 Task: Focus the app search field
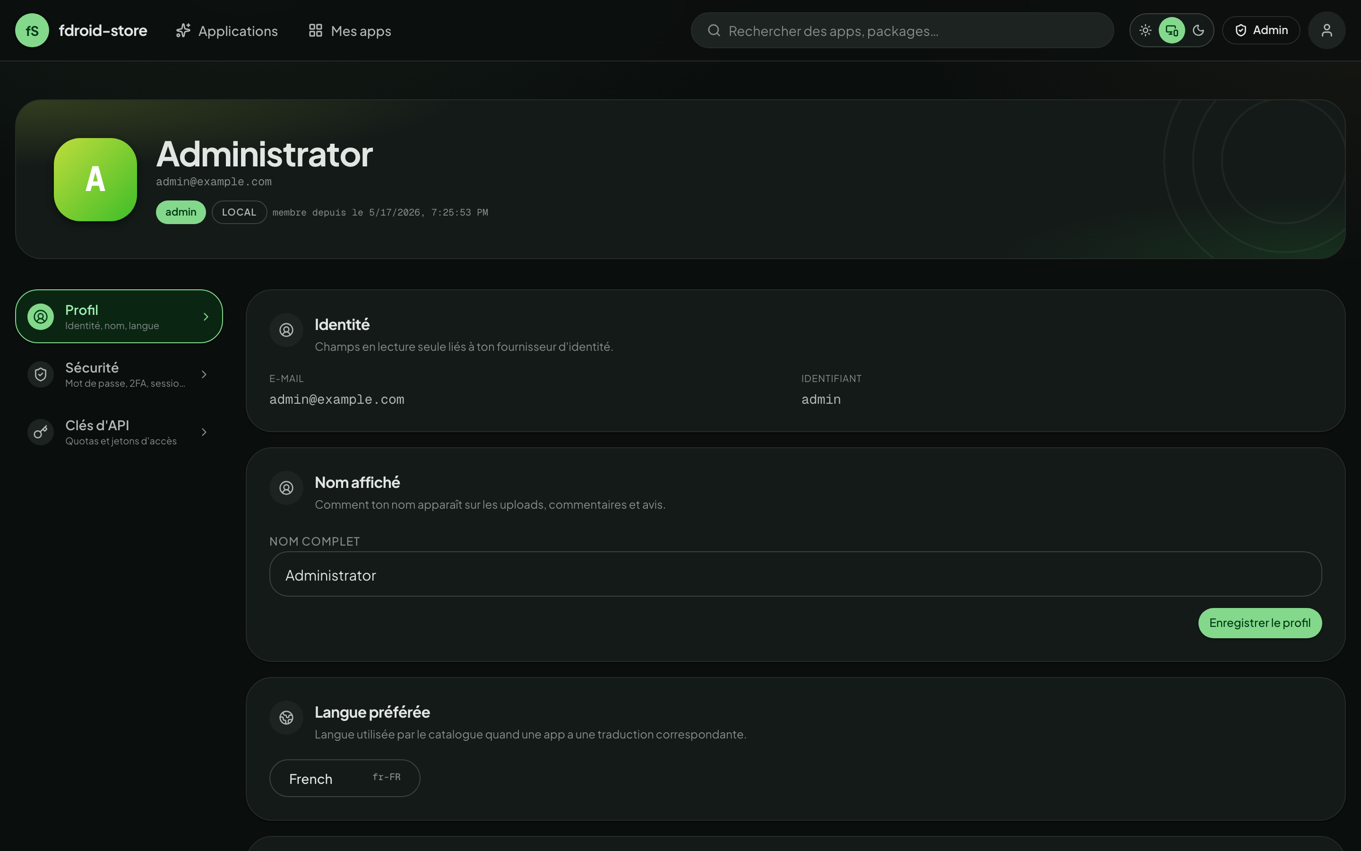point(902,30)
